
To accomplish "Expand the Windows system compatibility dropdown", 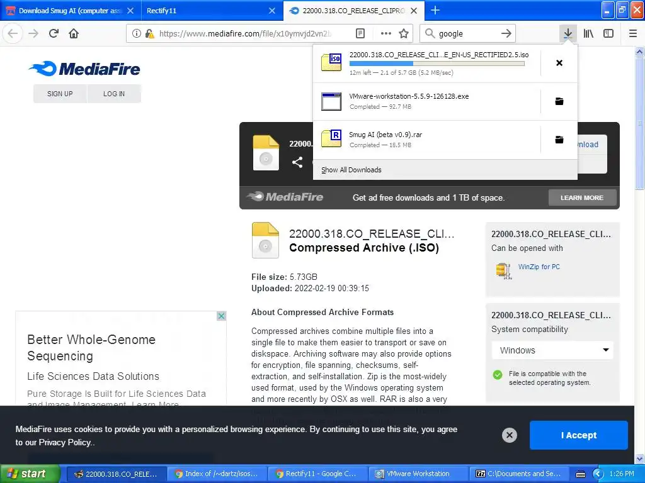I will click(x=552, y=350).
